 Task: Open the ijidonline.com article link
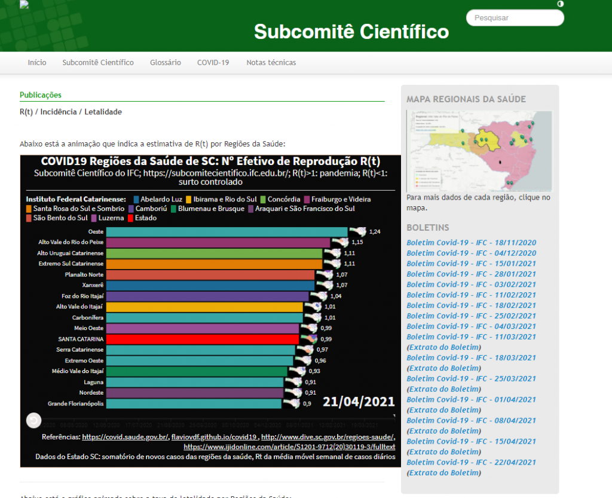[x=289, y=447]
